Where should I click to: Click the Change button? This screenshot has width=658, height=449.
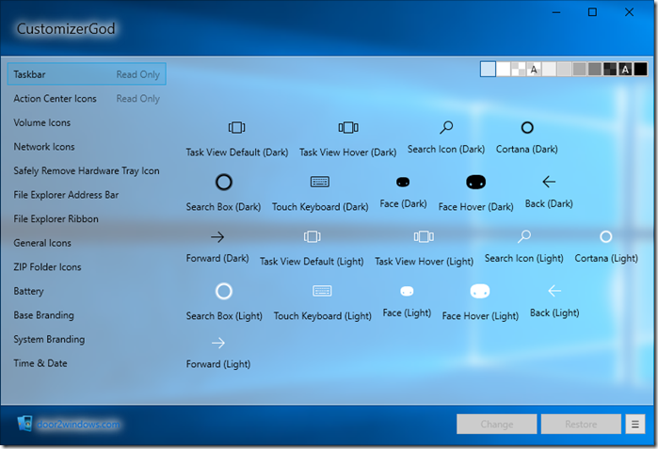497,425
